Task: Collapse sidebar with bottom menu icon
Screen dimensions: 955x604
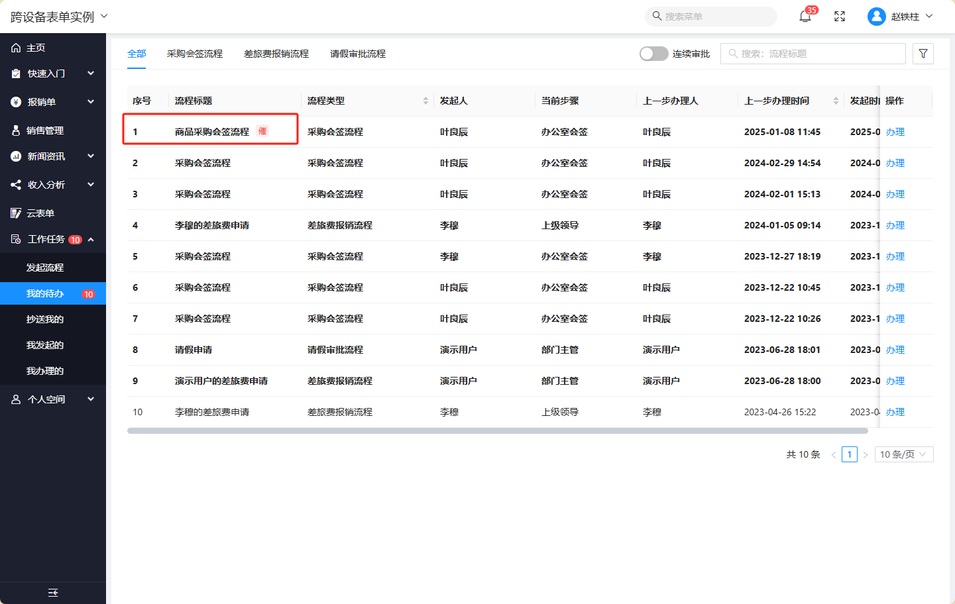Action: point(53,593)
